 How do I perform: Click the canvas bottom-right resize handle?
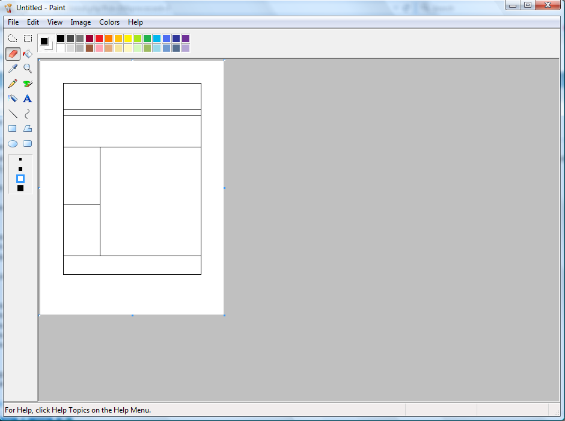pos(224,315)
